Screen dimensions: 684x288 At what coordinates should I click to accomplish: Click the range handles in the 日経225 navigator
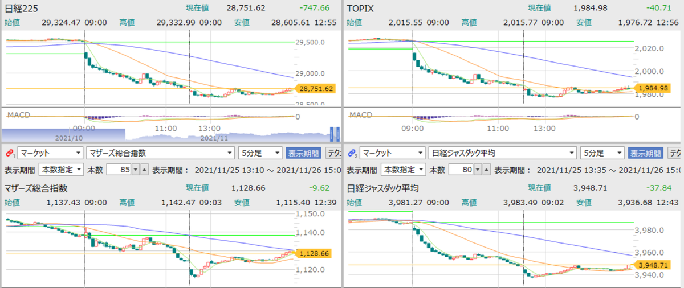pos(335,135)
